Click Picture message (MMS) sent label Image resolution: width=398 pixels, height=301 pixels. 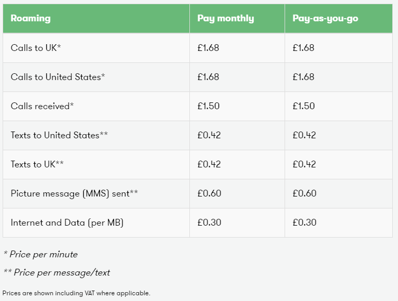(x=74, y=193)
